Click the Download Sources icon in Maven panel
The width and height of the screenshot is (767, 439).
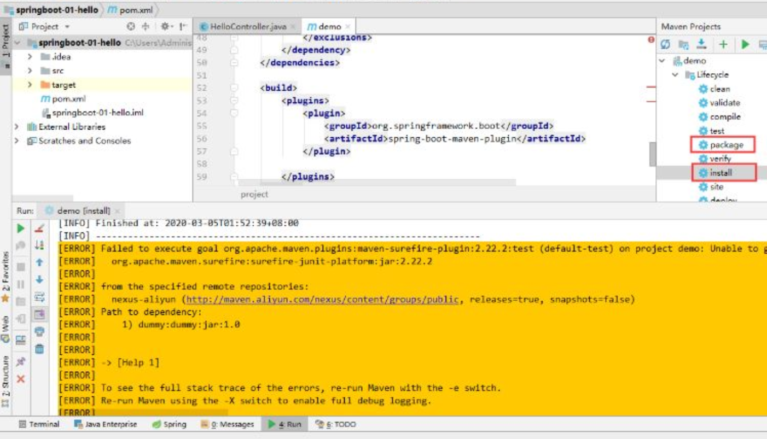point(701,45)
